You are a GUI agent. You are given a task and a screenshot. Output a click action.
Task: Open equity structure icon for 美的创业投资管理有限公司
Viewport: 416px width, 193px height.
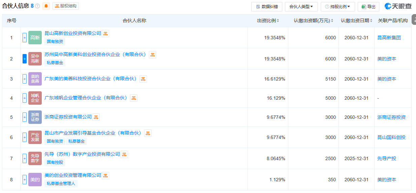pos(105,176)
